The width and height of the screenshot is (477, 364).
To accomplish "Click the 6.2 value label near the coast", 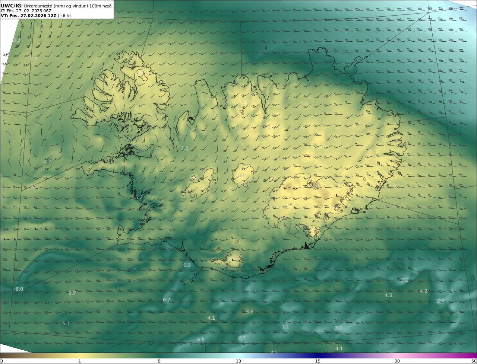I will 187,265.
